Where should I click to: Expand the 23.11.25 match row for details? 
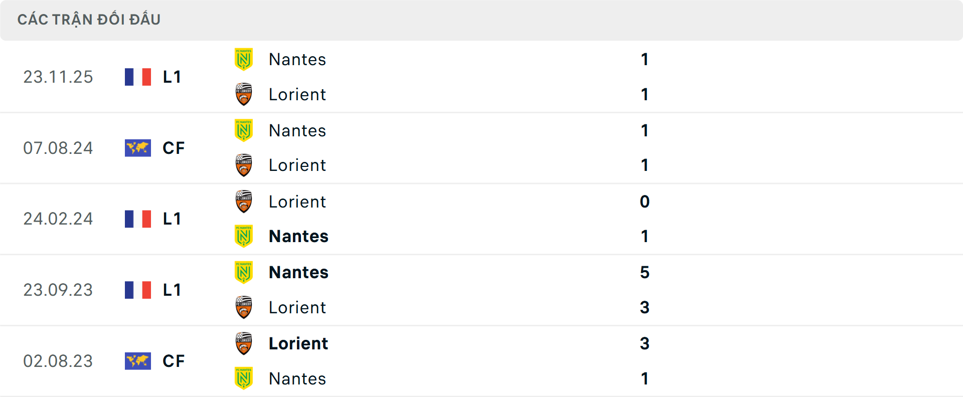(481, 77)
